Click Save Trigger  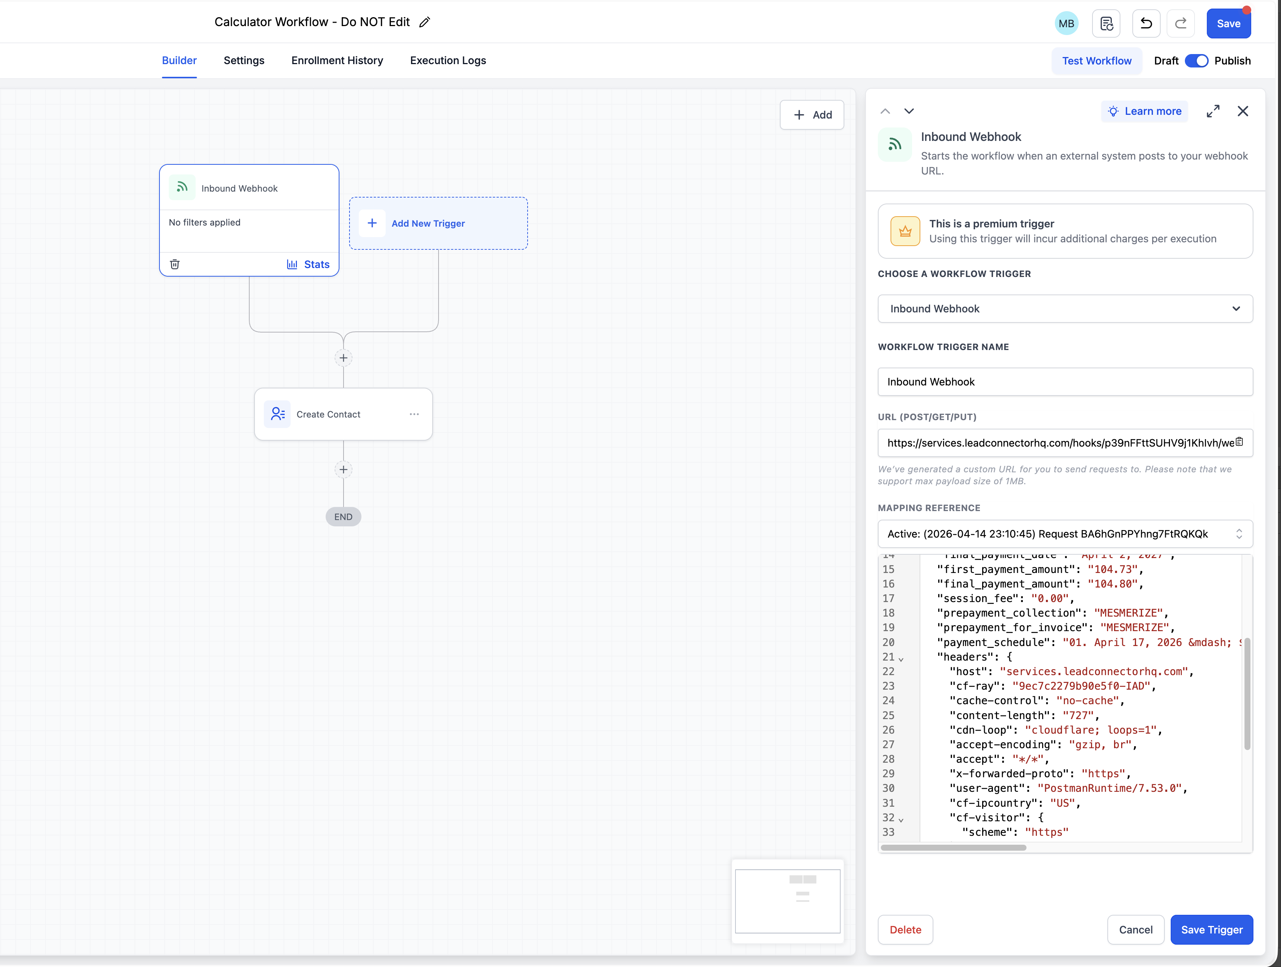coord(1211,930)
